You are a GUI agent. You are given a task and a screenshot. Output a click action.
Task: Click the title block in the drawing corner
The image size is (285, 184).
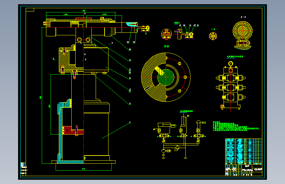[244, 170]
